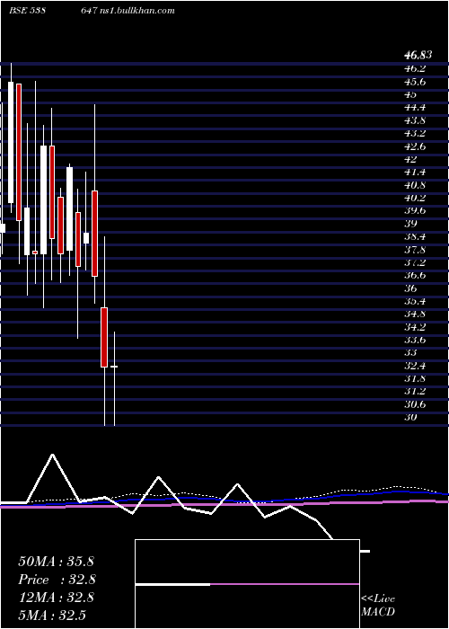Click the 39.6 axis label
Viewport: 449px width, 629px height.
point(415,210)
